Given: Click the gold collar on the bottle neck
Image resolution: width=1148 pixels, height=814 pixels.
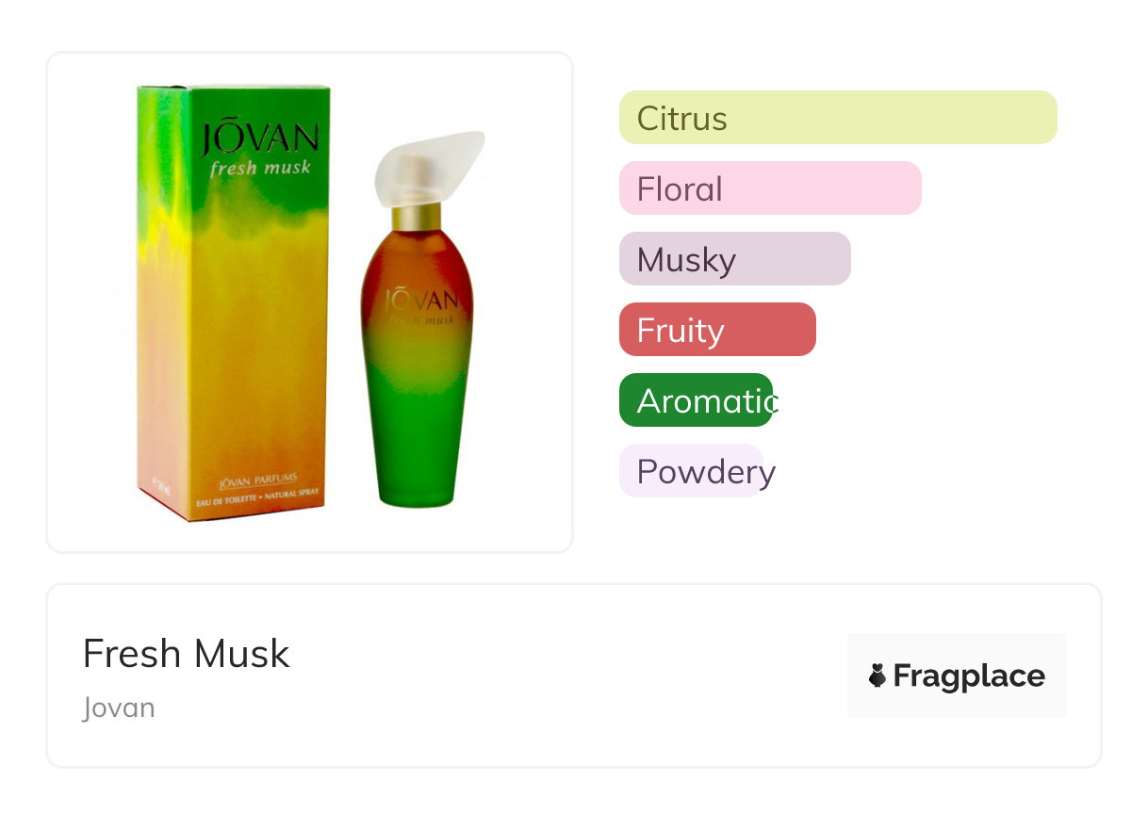Looking at the screenshot, I should coord(416,218).
